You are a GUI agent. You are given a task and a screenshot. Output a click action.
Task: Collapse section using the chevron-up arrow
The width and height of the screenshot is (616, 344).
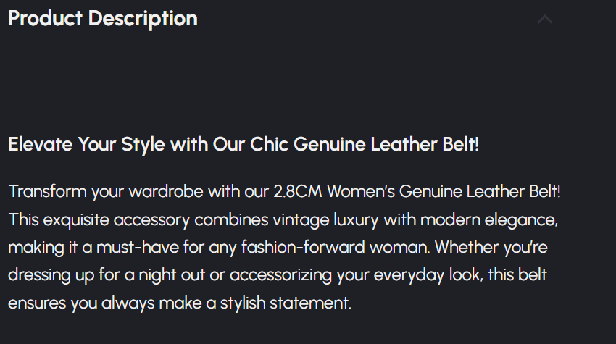coord(545,20)
